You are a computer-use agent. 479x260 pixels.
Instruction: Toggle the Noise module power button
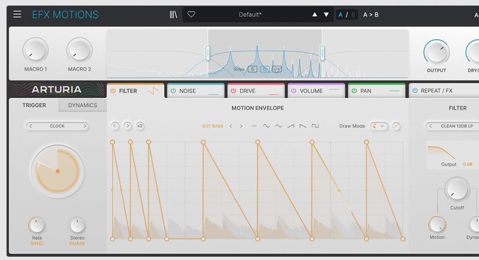(x=173, y=91)
